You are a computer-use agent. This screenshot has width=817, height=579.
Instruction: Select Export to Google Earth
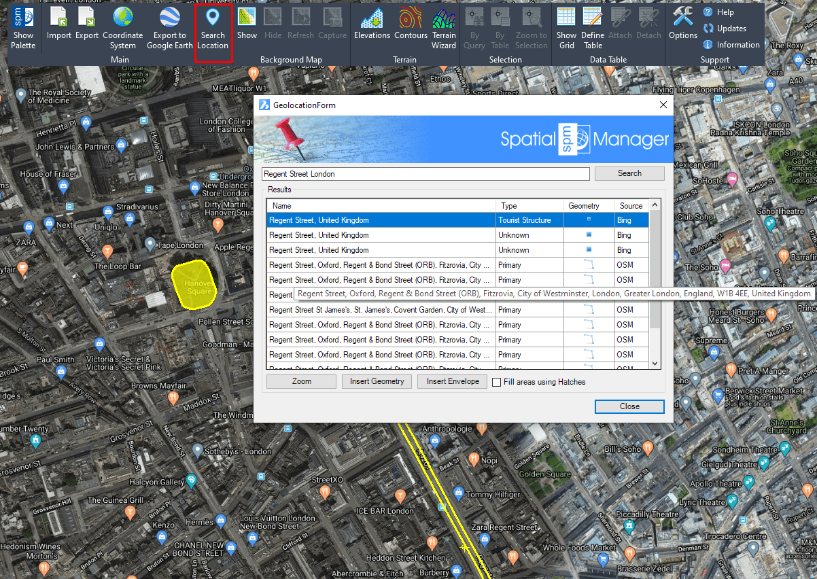pyautogui.click(x=170, y=28)
